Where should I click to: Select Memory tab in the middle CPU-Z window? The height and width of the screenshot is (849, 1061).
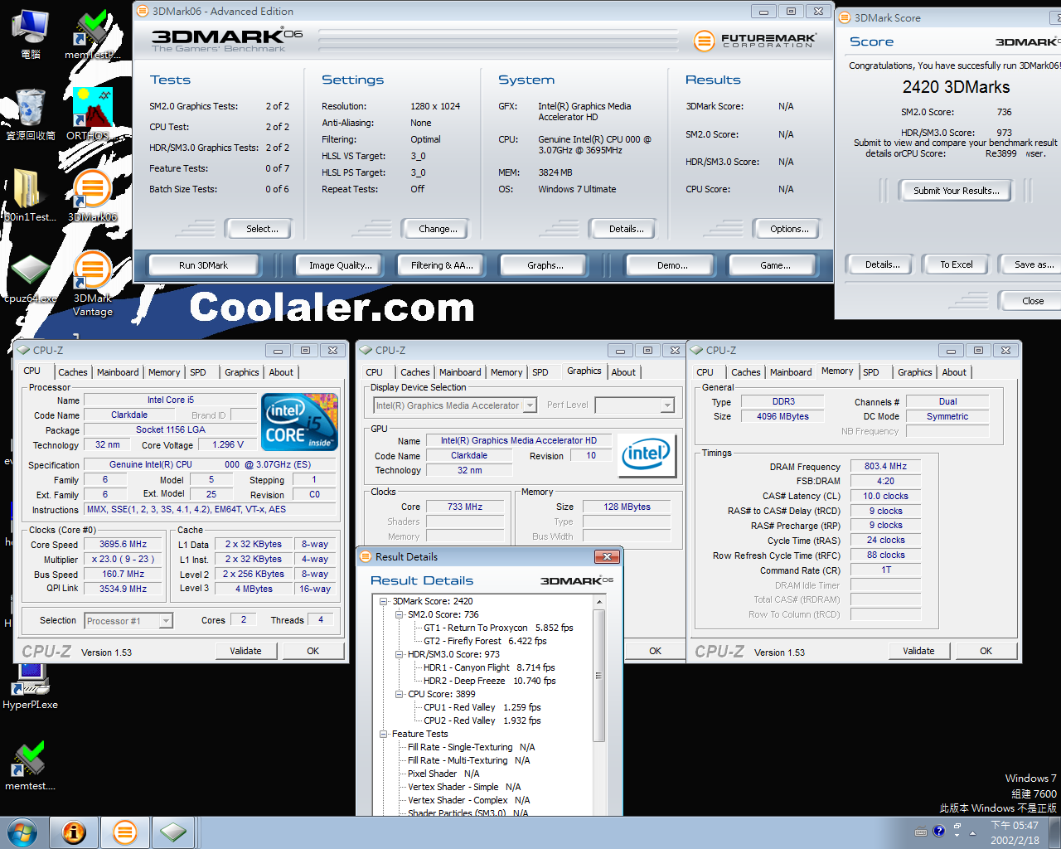click(506, 372)
